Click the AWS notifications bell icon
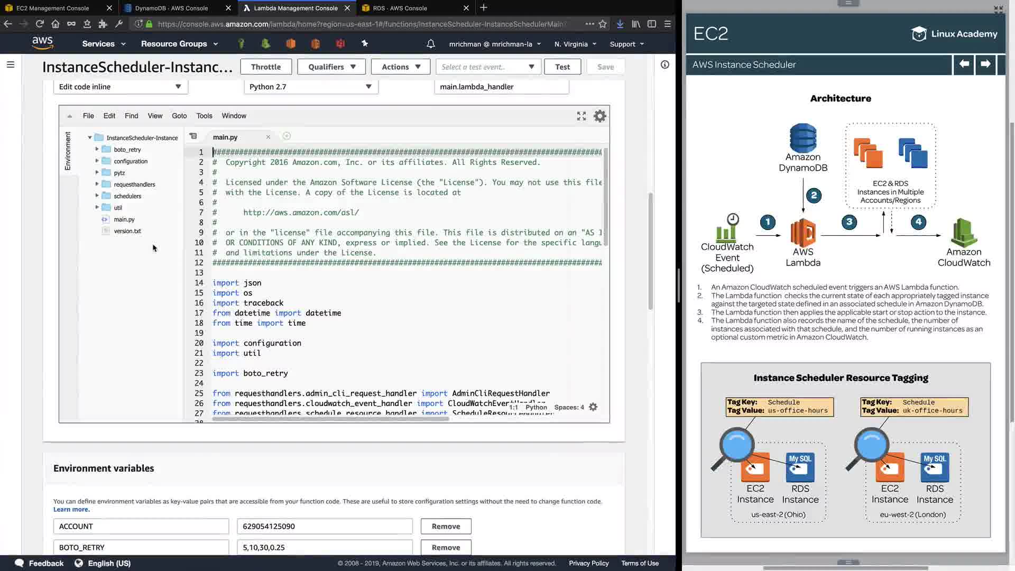This screenshot has width=1015, height=571. [x=431, y=44]
